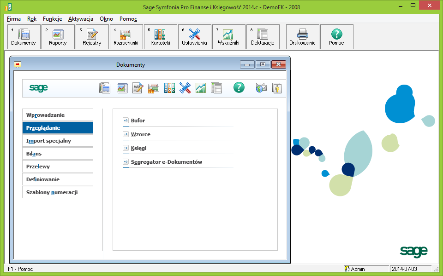
Task: Maximize the Dokumenty inner window
Action: pyautogui.click(x=263, y=64)
